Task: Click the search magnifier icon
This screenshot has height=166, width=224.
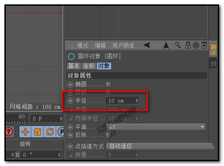Action: tap(178, 45)
